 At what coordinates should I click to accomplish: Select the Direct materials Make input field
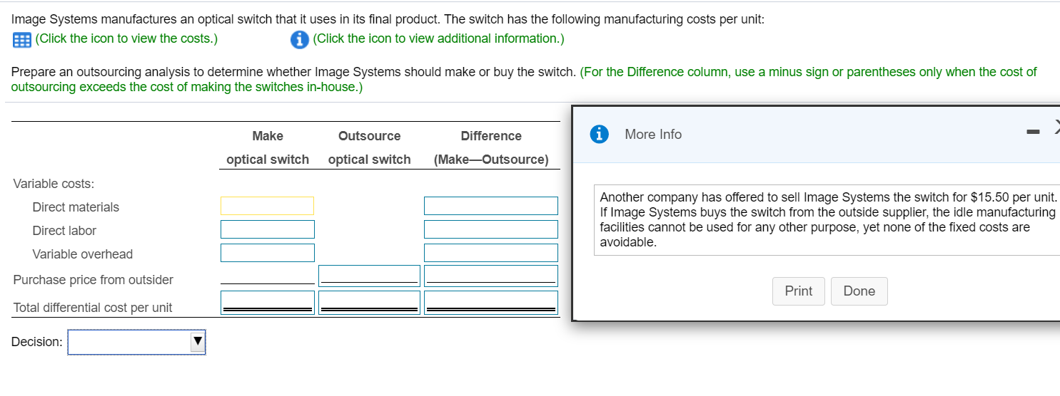tap(267, 206)
